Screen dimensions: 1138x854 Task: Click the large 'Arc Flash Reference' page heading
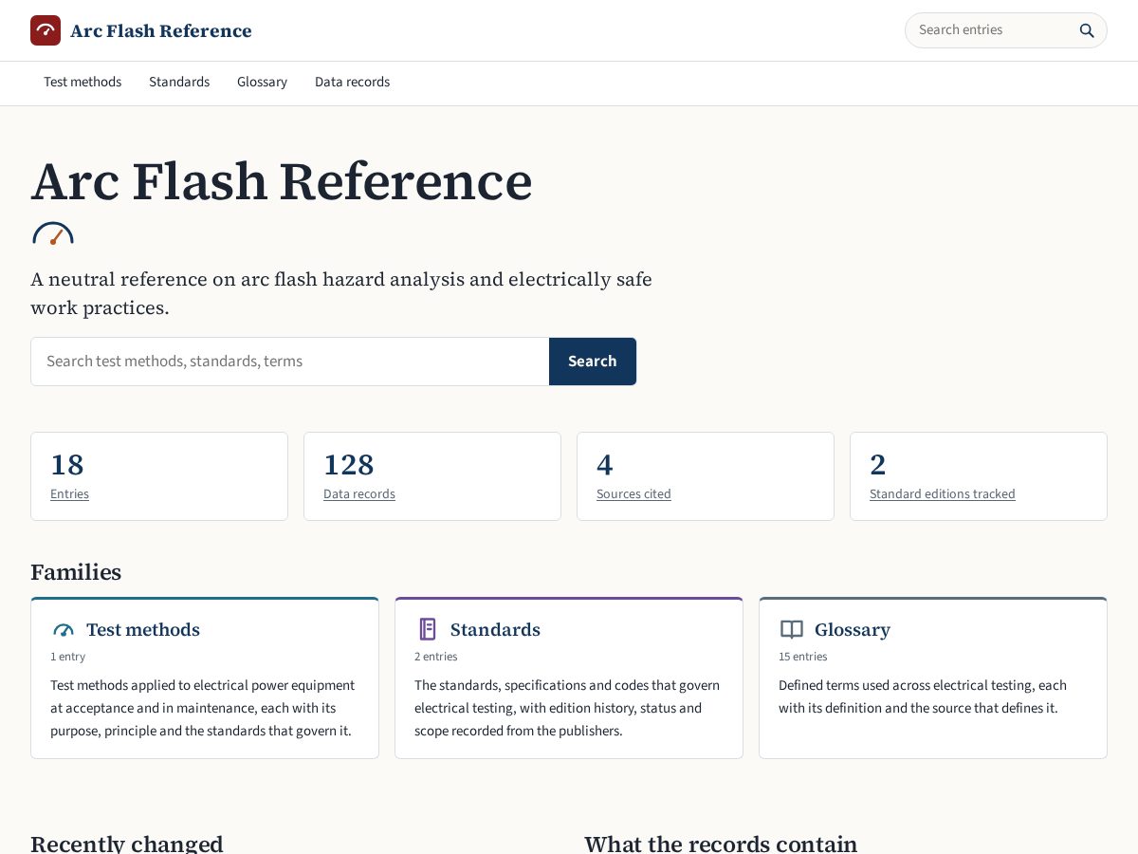tap(282, 182)
